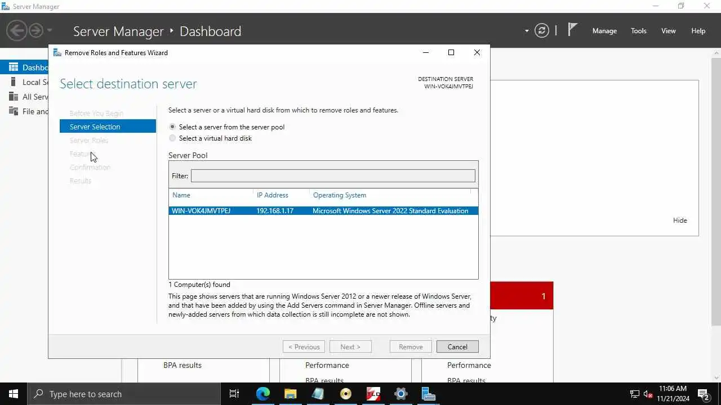721x405 pixels.
Task: Open Settings gear on the taskbar
Action: pyautogui.click(x=400, y=394)
